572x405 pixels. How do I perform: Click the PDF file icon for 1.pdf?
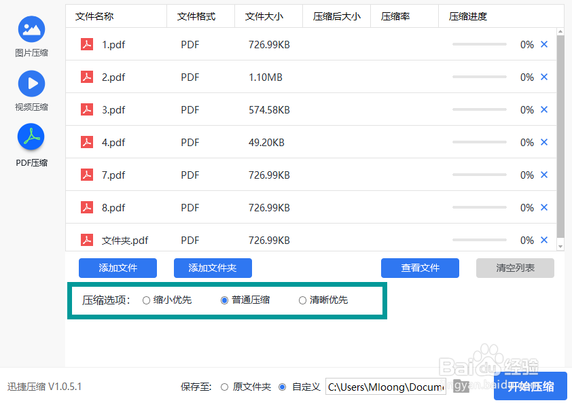(x=86, y=44)
